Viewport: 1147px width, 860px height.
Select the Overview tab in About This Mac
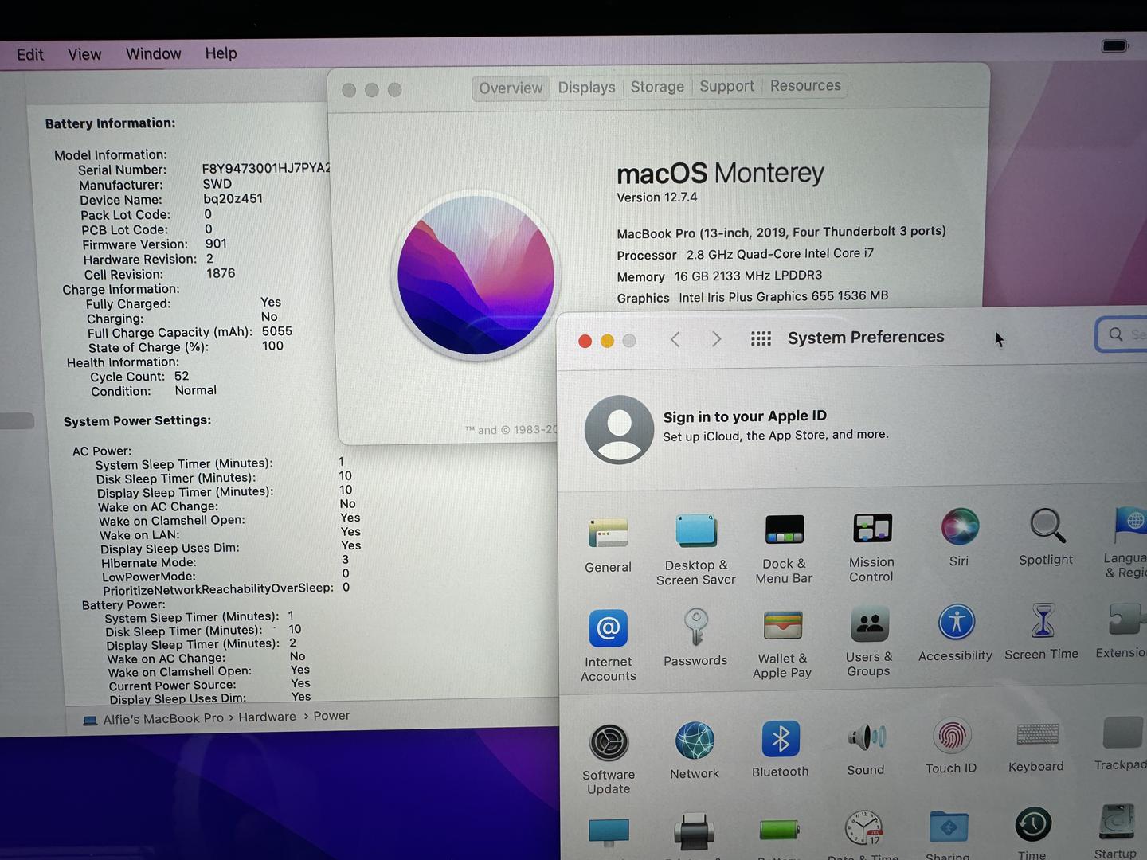[x=511, y=88]
